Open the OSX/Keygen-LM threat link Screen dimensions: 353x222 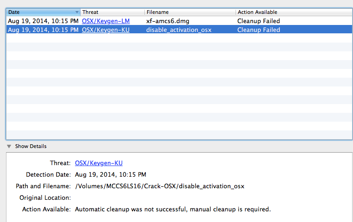(105, 21)
